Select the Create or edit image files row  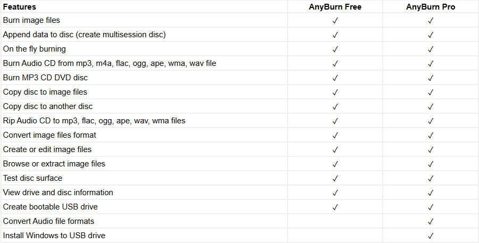click(47, 149)
